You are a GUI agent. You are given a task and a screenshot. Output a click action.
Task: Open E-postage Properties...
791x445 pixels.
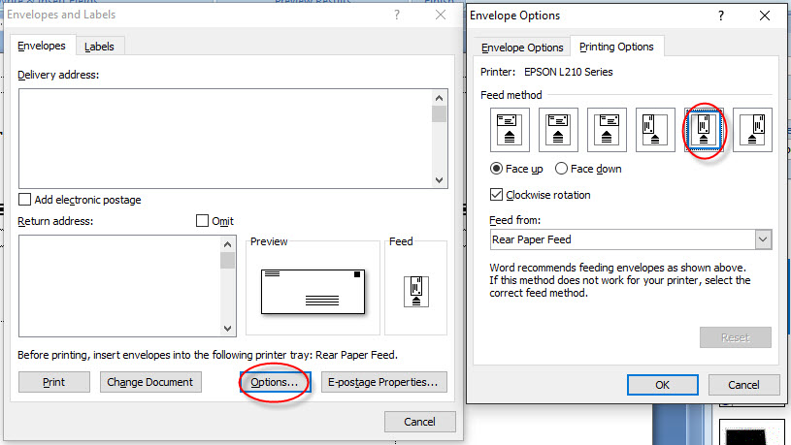(x=383, y=382)
